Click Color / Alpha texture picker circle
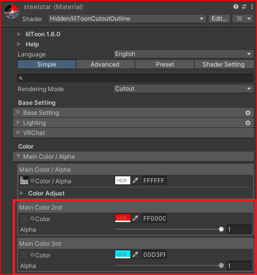 [32, 181]
